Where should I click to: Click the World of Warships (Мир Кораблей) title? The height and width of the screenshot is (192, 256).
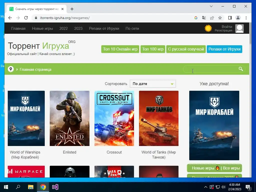[x=25, y=154]
